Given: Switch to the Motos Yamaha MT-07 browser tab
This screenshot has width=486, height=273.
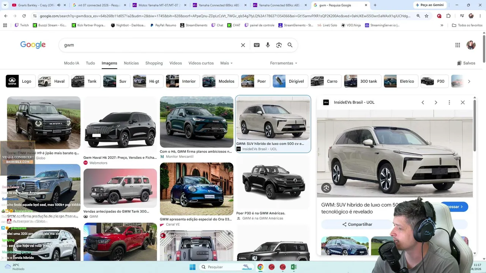Looking at the screenshot, I should click(x=159, y=5).
